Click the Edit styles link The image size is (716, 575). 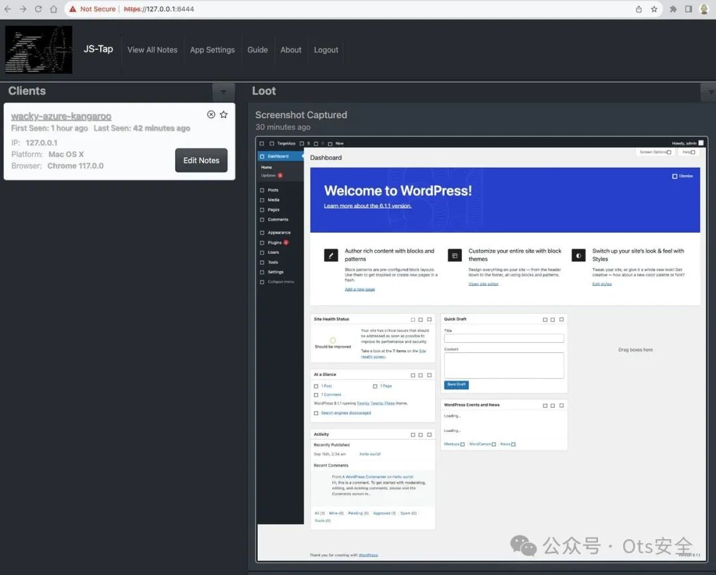tap(602, 285)
